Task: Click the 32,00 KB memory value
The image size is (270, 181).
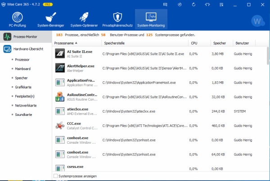Action: coord(218,97)
